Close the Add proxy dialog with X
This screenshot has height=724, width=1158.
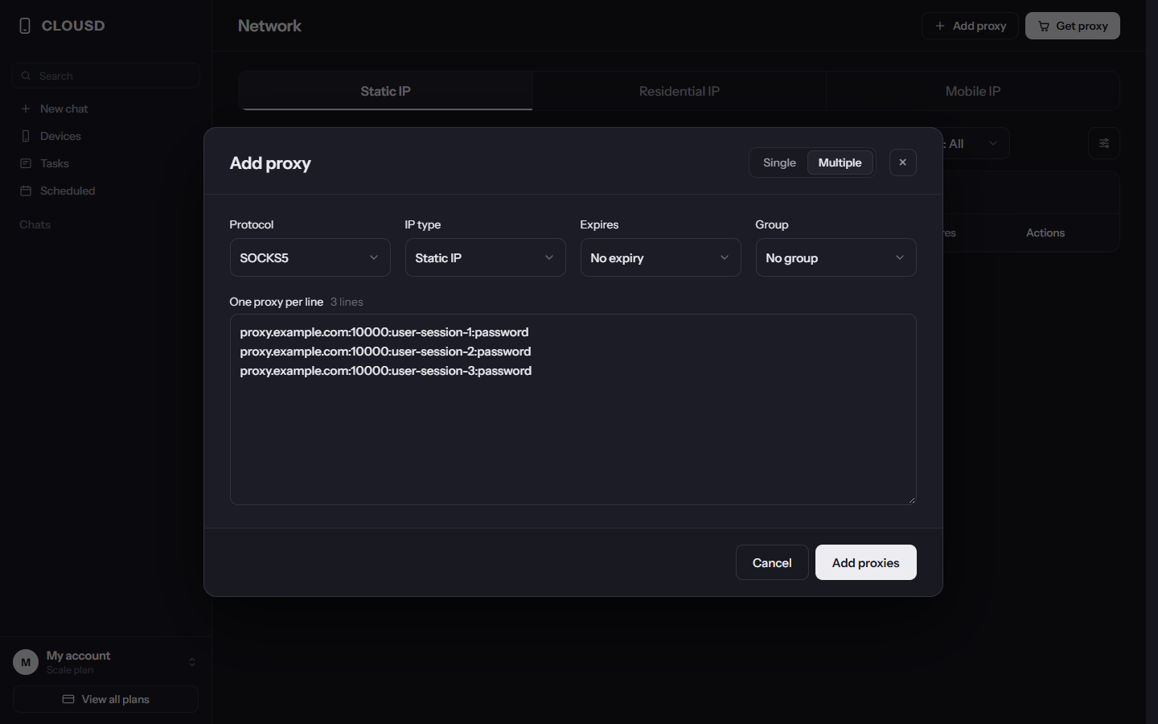click(x=903, y=162)
